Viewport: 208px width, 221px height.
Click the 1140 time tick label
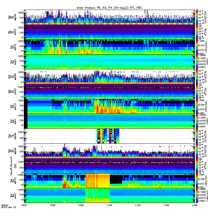click(166, 205)
